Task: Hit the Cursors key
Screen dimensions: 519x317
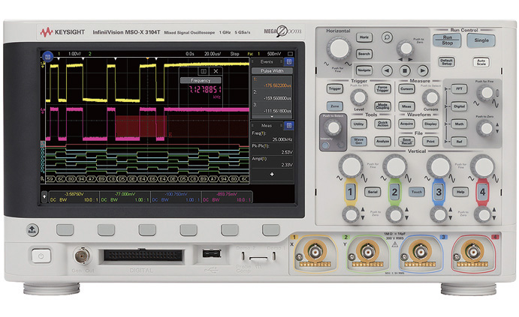Action: click(x=406, y=89)
